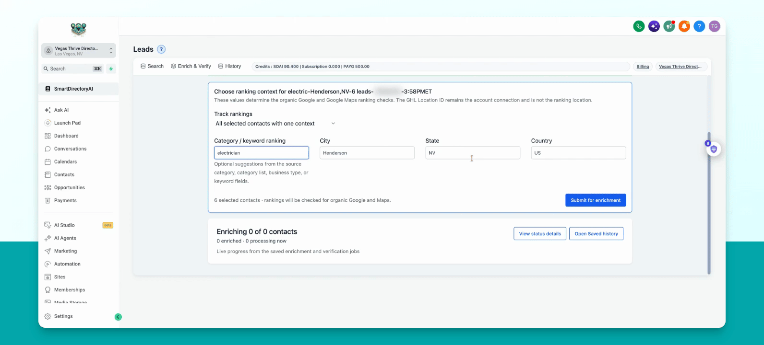Click the Open Saved history button
764x345 pixels.
(x=596, y=234)
